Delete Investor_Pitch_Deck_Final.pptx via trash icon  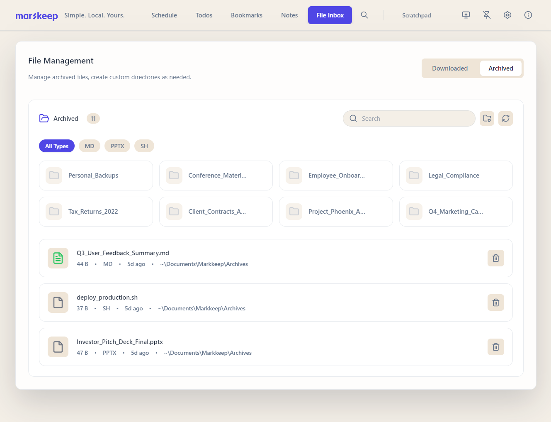point(496,347)
